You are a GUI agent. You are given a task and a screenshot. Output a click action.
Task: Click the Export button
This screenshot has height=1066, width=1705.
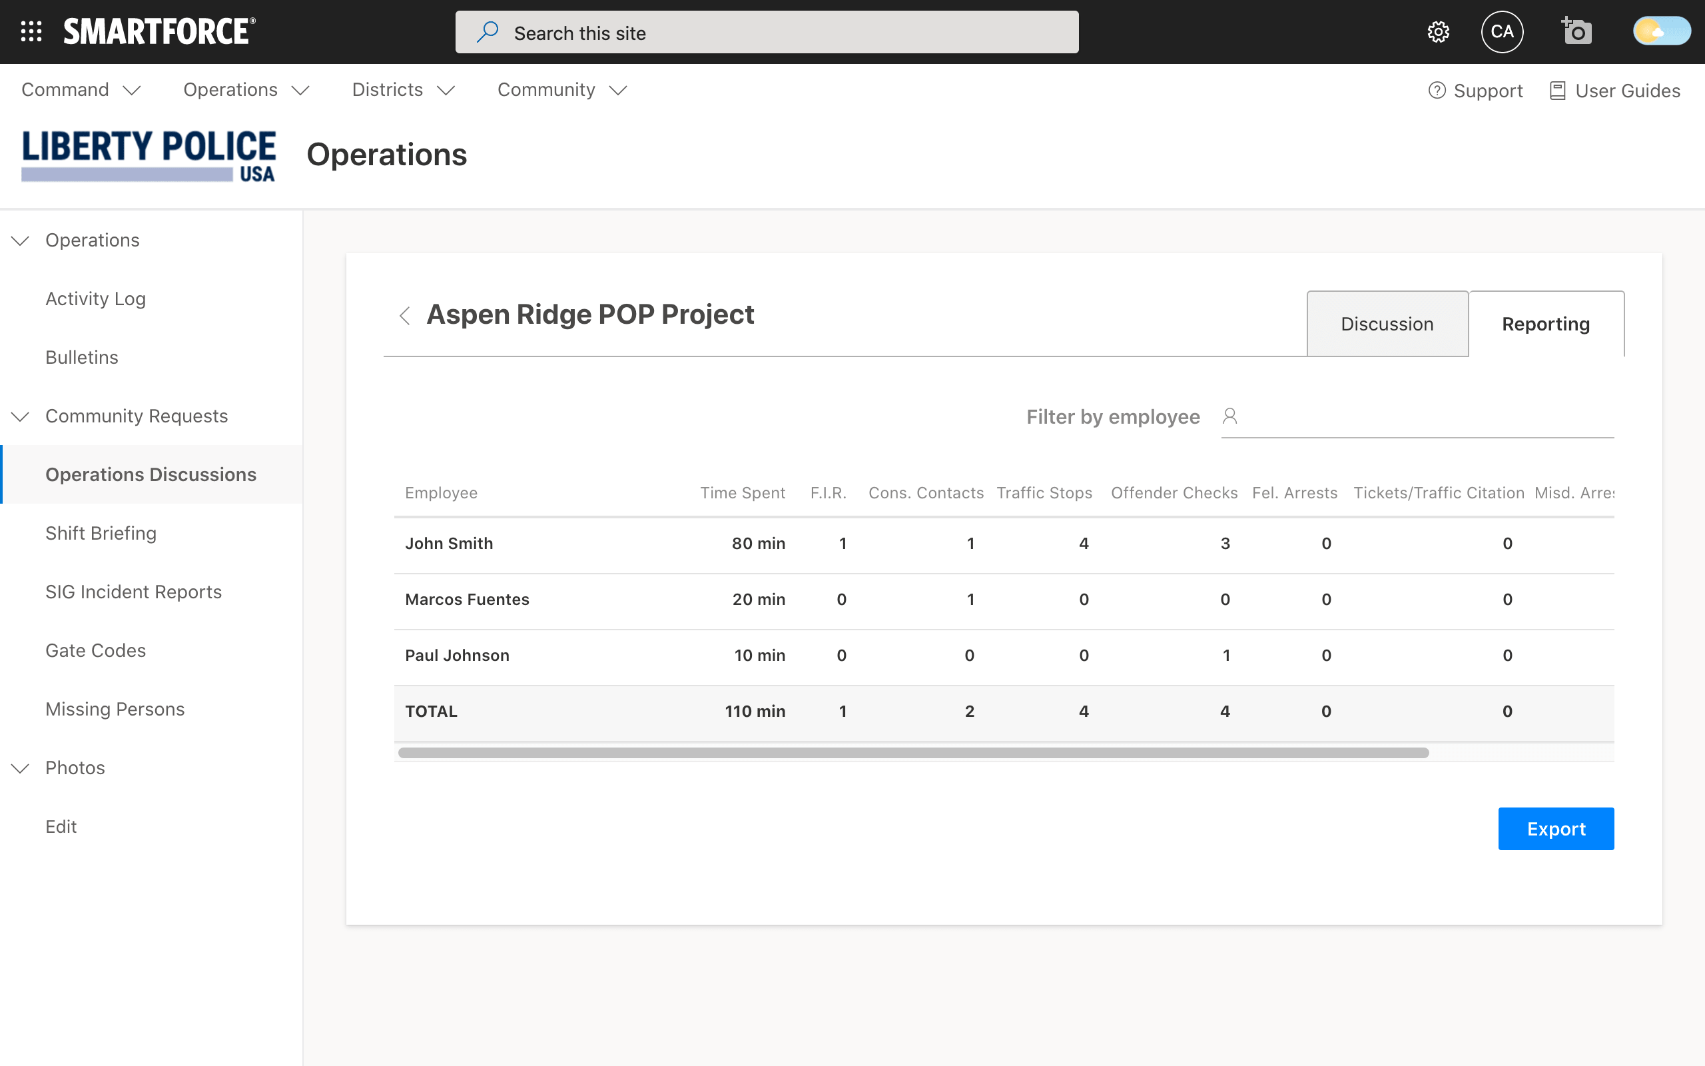1556,828
